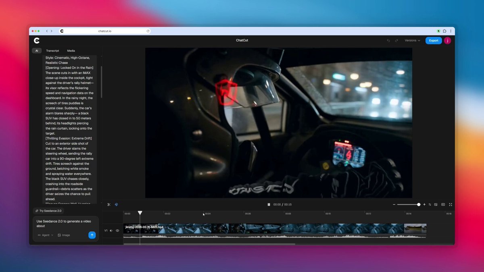Enter fullscreen preview mode
The width and height of the screenshot is (484, 272).
pos(451,205)
